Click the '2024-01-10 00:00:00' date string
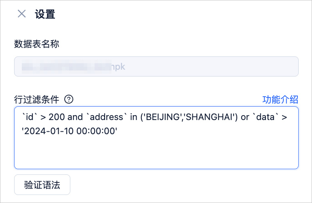 click(70, 131)
